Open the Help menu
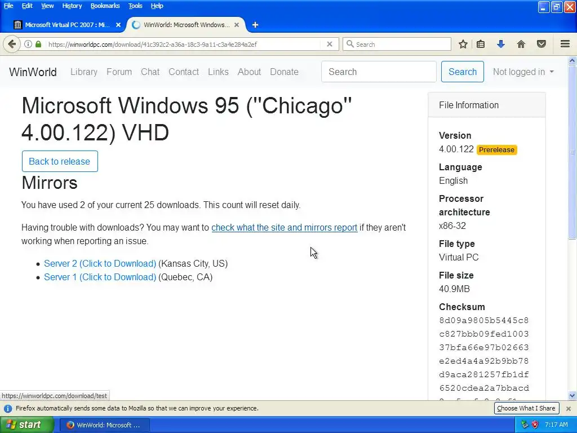Viewport: 577px width, 433px height. coord(157,6)
